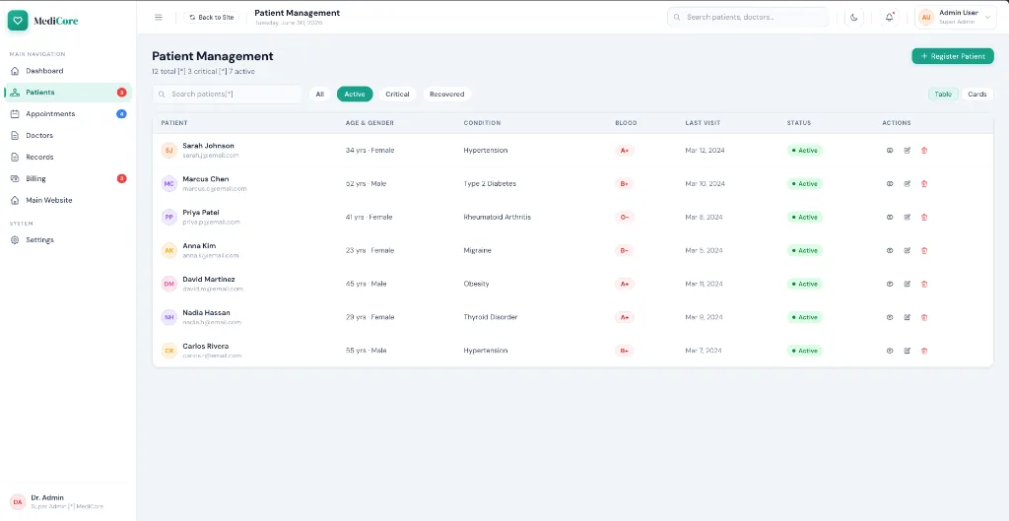Filter patients by Critical
Viewport: 1009px width, 521px height.
pyautogui.click(x=398, y=95)
